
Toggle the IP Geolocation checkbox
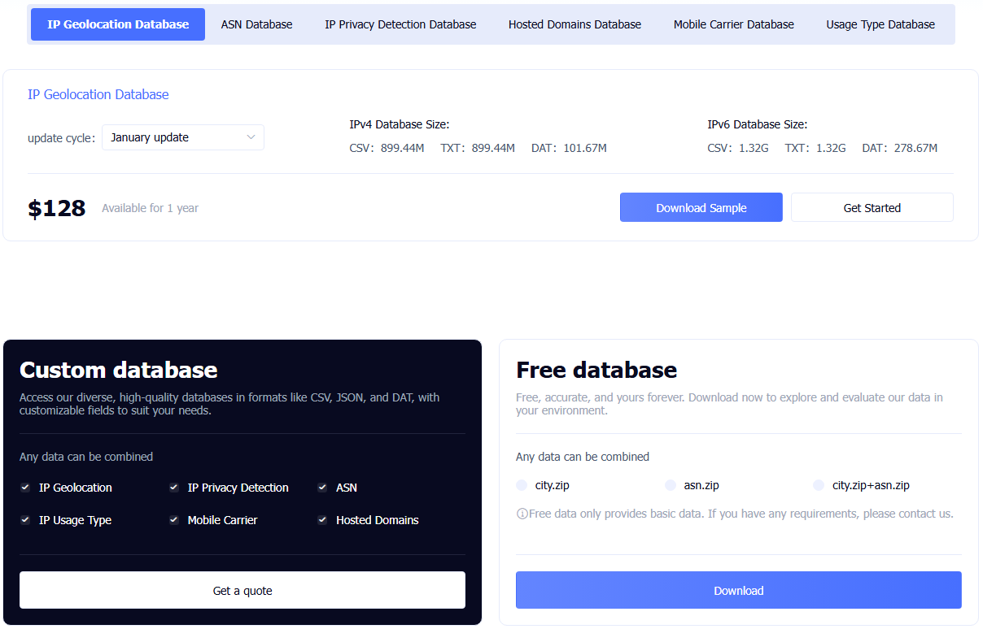[25, 488]
